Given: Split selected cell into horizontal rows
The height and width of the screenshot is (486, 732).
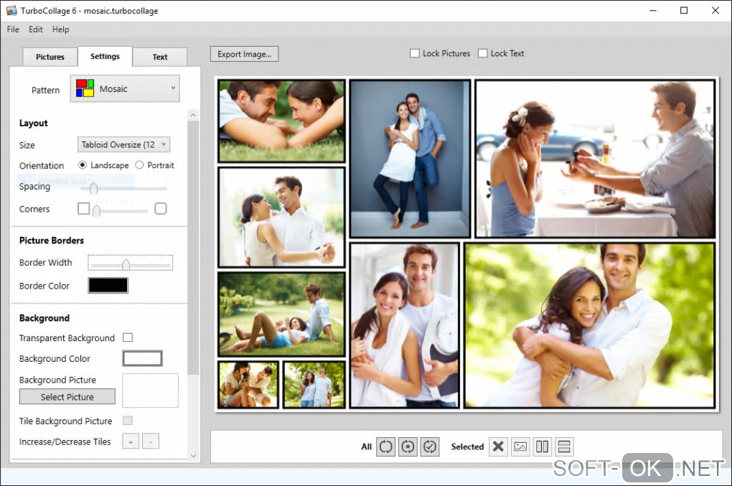Looking at the screenshot, I should pos(564,447).
